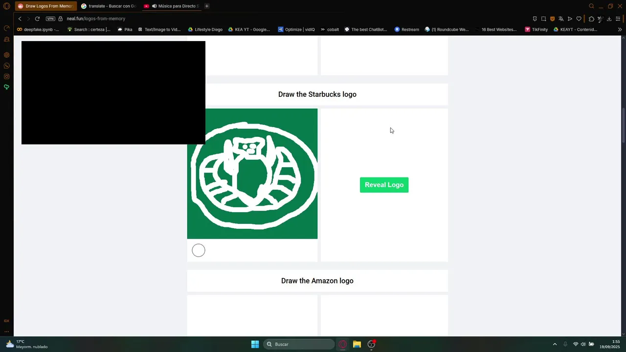Open GX Cleaner broom icon in sidebar

click(7, 39)
